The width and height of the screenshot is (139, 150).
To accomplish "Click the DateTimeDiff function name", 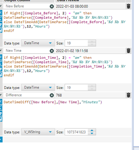I will pyautogui.click(x=16, y=102).
